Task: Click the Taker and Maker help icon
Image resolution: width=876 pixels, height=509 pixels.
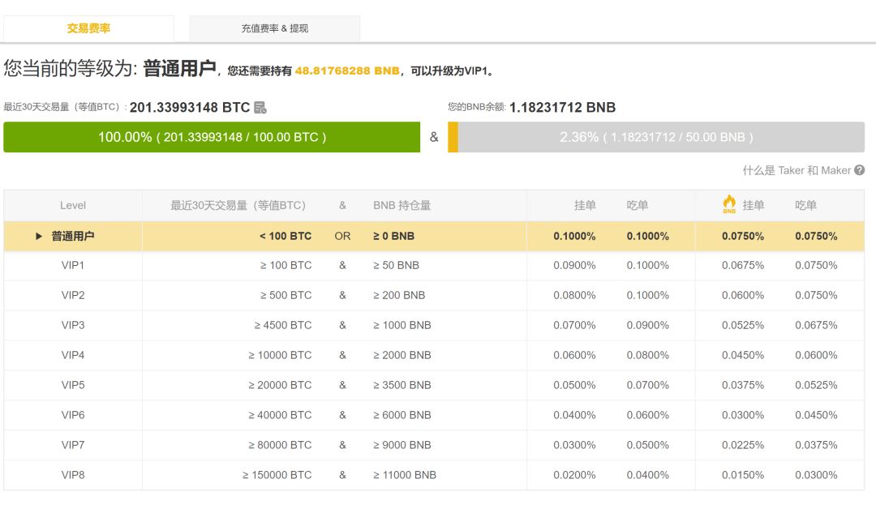Action: pos(859,170)
